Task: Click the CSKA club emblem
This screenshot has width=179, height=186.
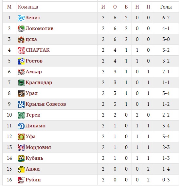Action: pos(21,40)
